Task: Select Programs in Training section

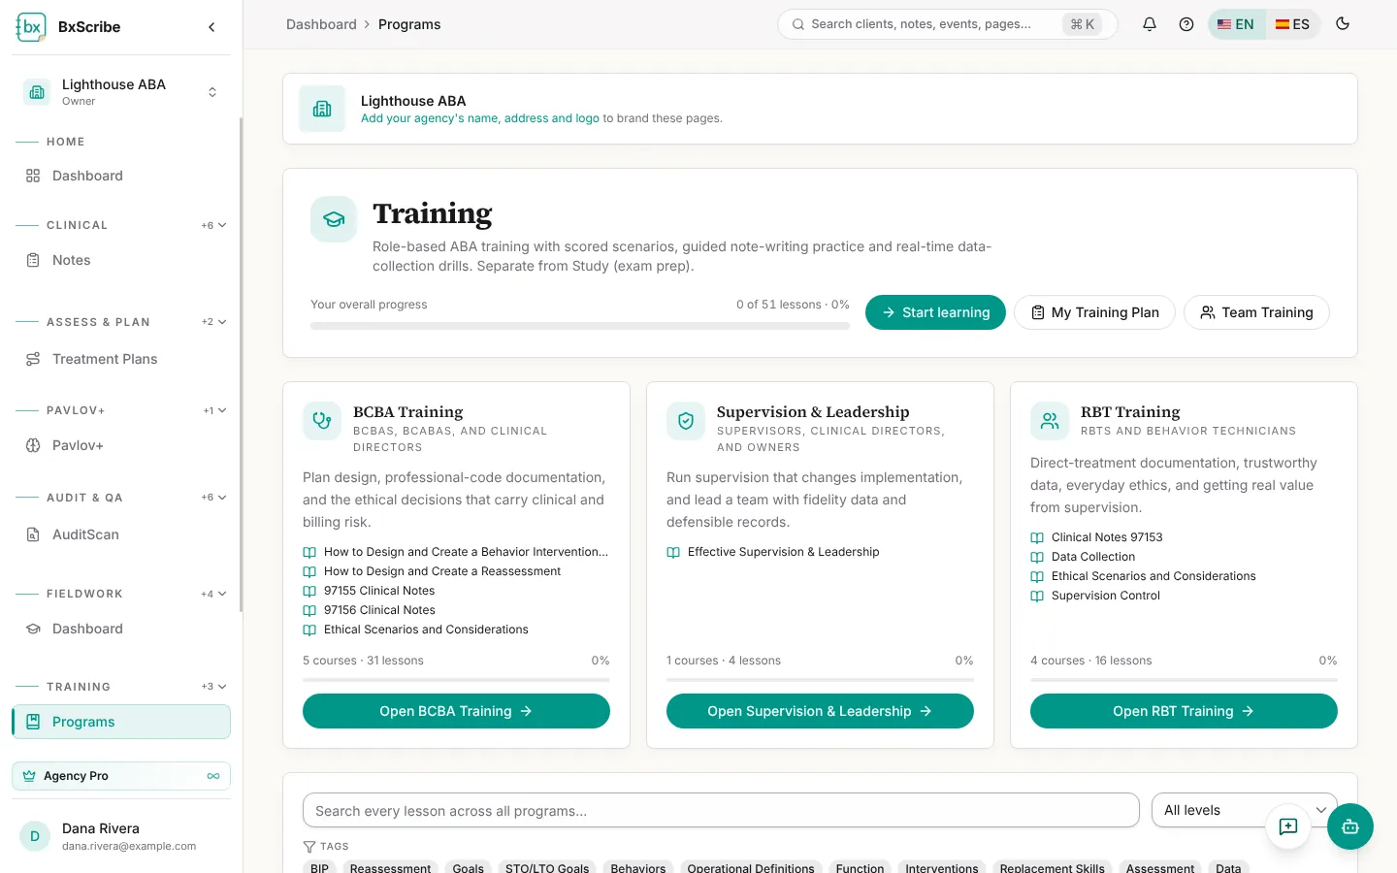Action: 121,722
